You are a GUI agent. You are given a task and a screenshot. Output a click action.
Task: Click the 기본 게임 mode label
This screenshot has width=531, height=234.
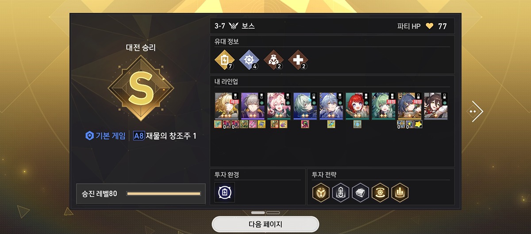105,136
